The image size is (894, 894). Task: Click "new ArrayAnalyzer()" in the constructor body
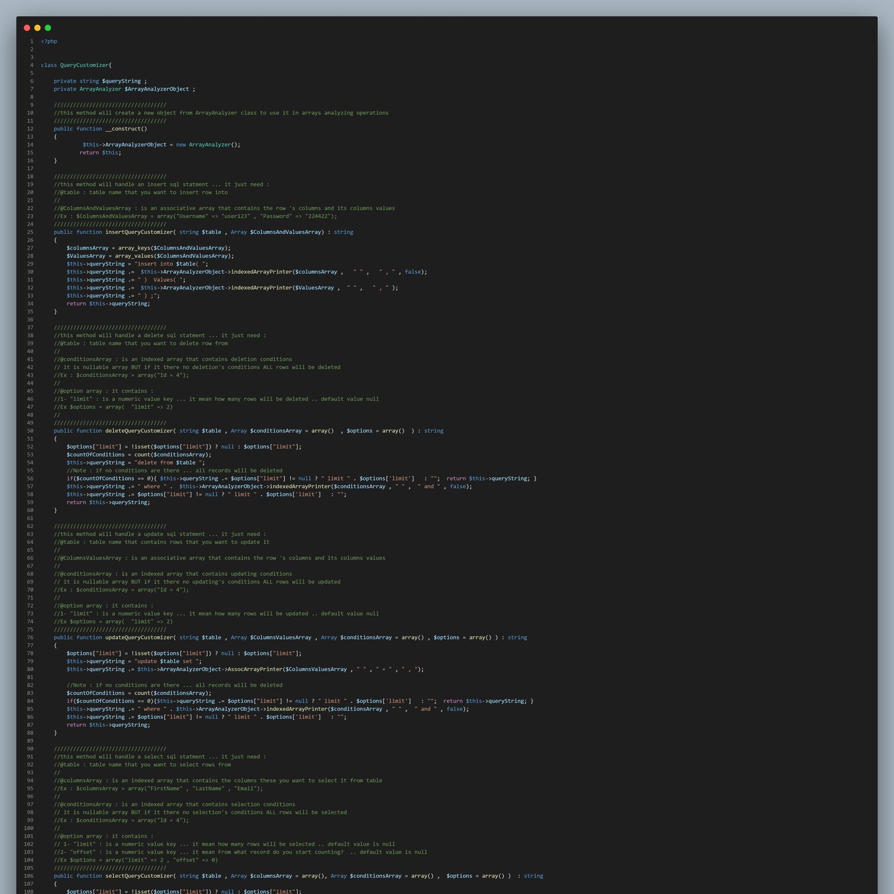point(207,145)
